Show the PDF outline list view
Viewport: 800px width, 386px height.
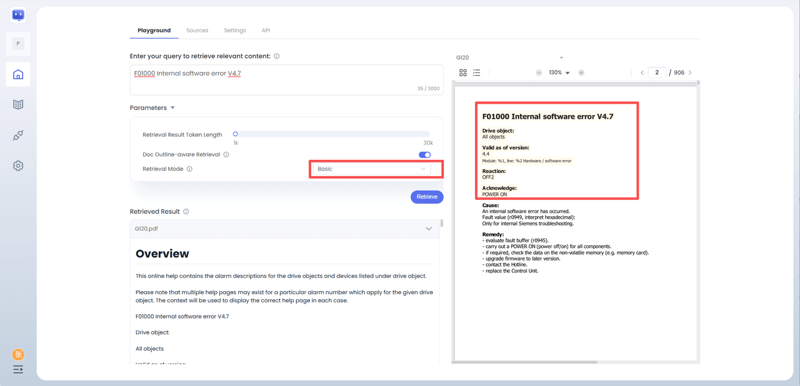pyautogui.click(x=477, y=73)
